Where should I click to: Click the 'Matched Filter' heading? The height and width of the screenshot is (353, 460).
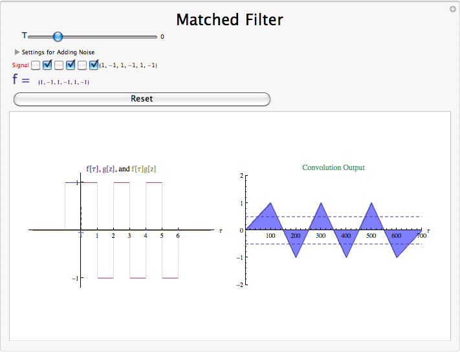click(230, 19)
